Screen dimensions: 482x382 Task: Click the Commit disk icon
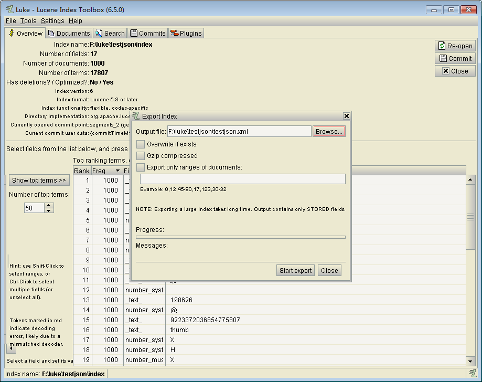(443, 58)
